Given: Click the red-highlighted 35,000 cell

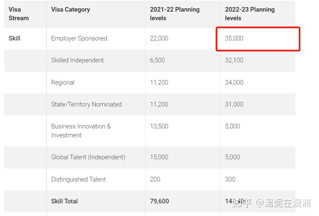Looking at the screenshot, I should pos(234,38).
